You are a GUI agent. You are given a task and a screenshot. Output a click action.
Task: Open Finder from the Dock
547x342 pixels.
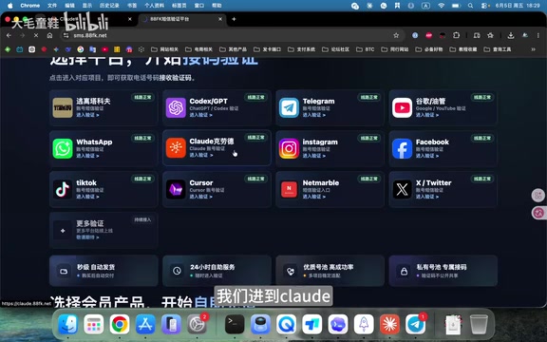[67, 324]
